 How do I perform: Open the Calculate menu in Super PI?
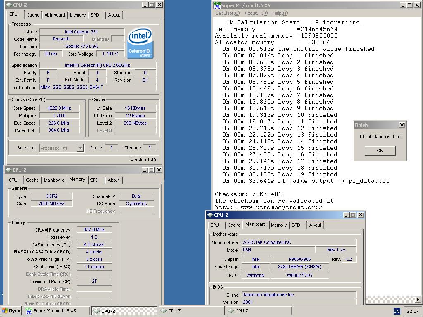(x=228, y=13)
